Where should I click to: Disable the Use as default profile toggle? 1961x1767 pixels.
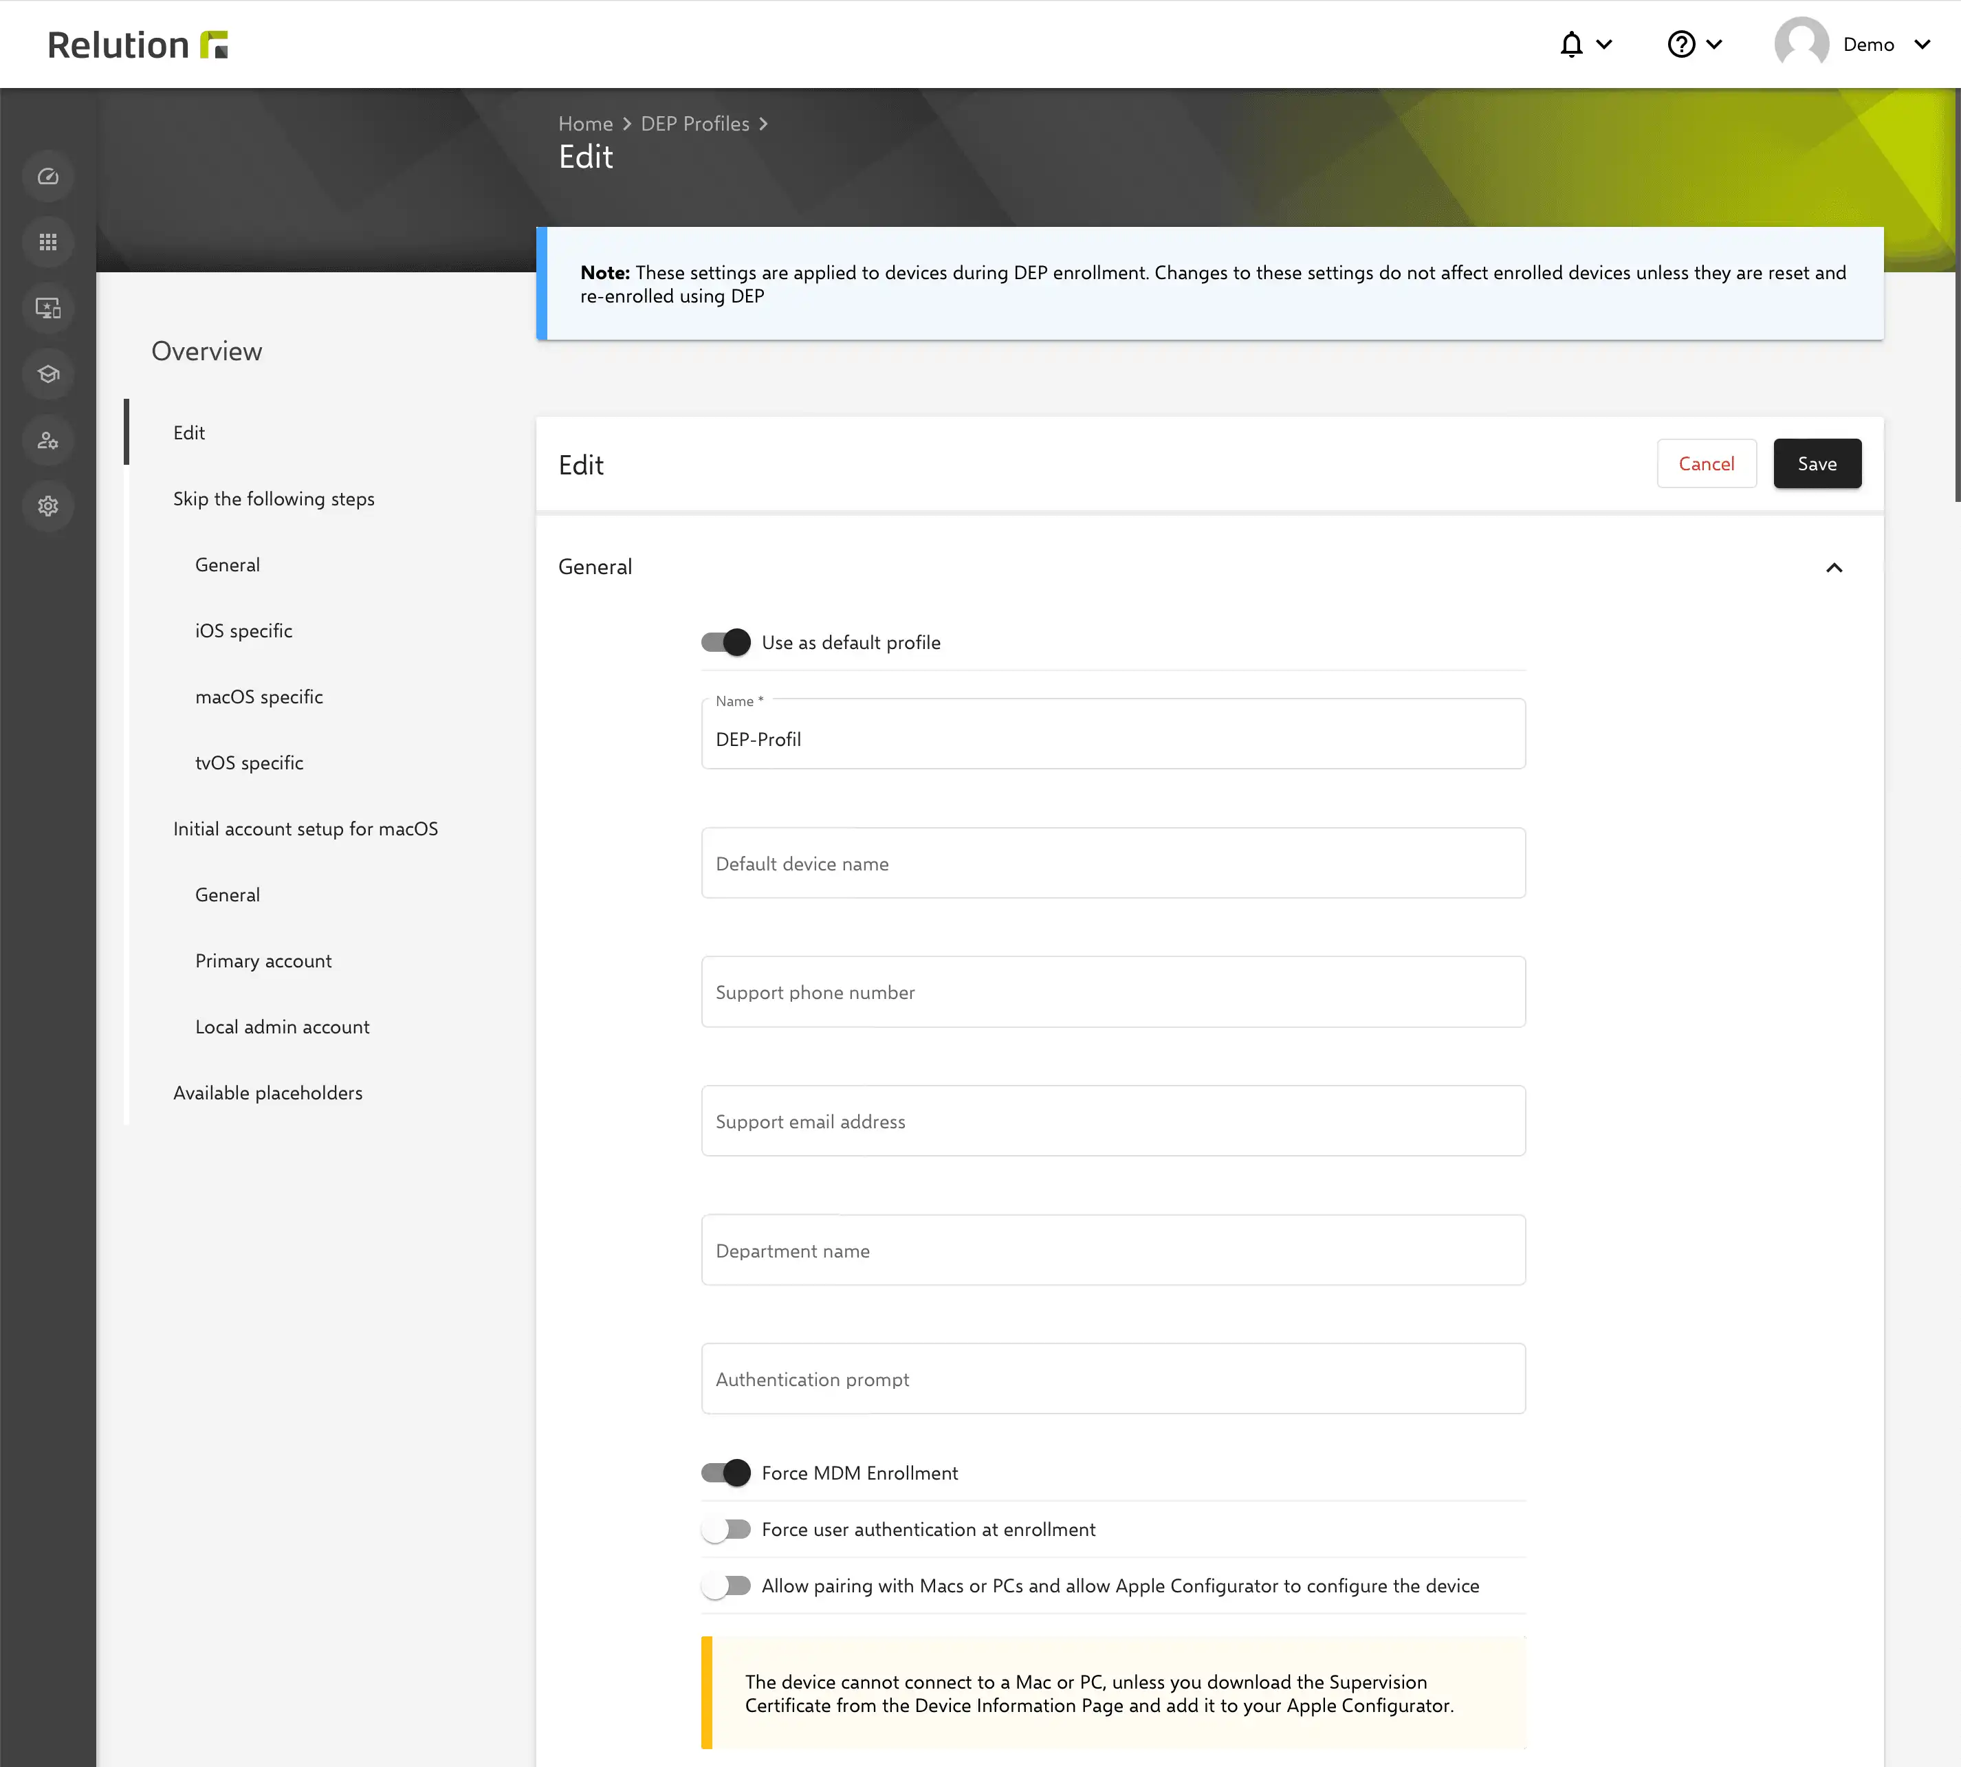coord(726,643)
